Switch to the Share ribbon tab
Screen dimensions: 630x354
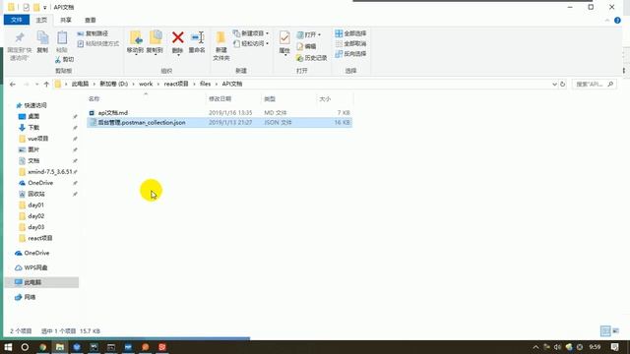pos(66,20)
